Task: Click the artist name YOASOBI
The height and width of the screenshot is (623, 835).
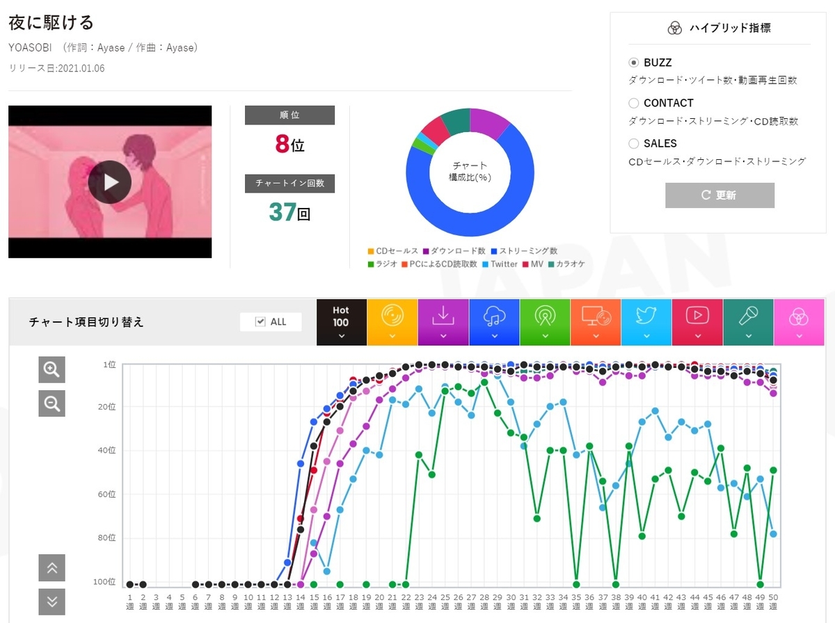Action: click(x=31, y=48)
